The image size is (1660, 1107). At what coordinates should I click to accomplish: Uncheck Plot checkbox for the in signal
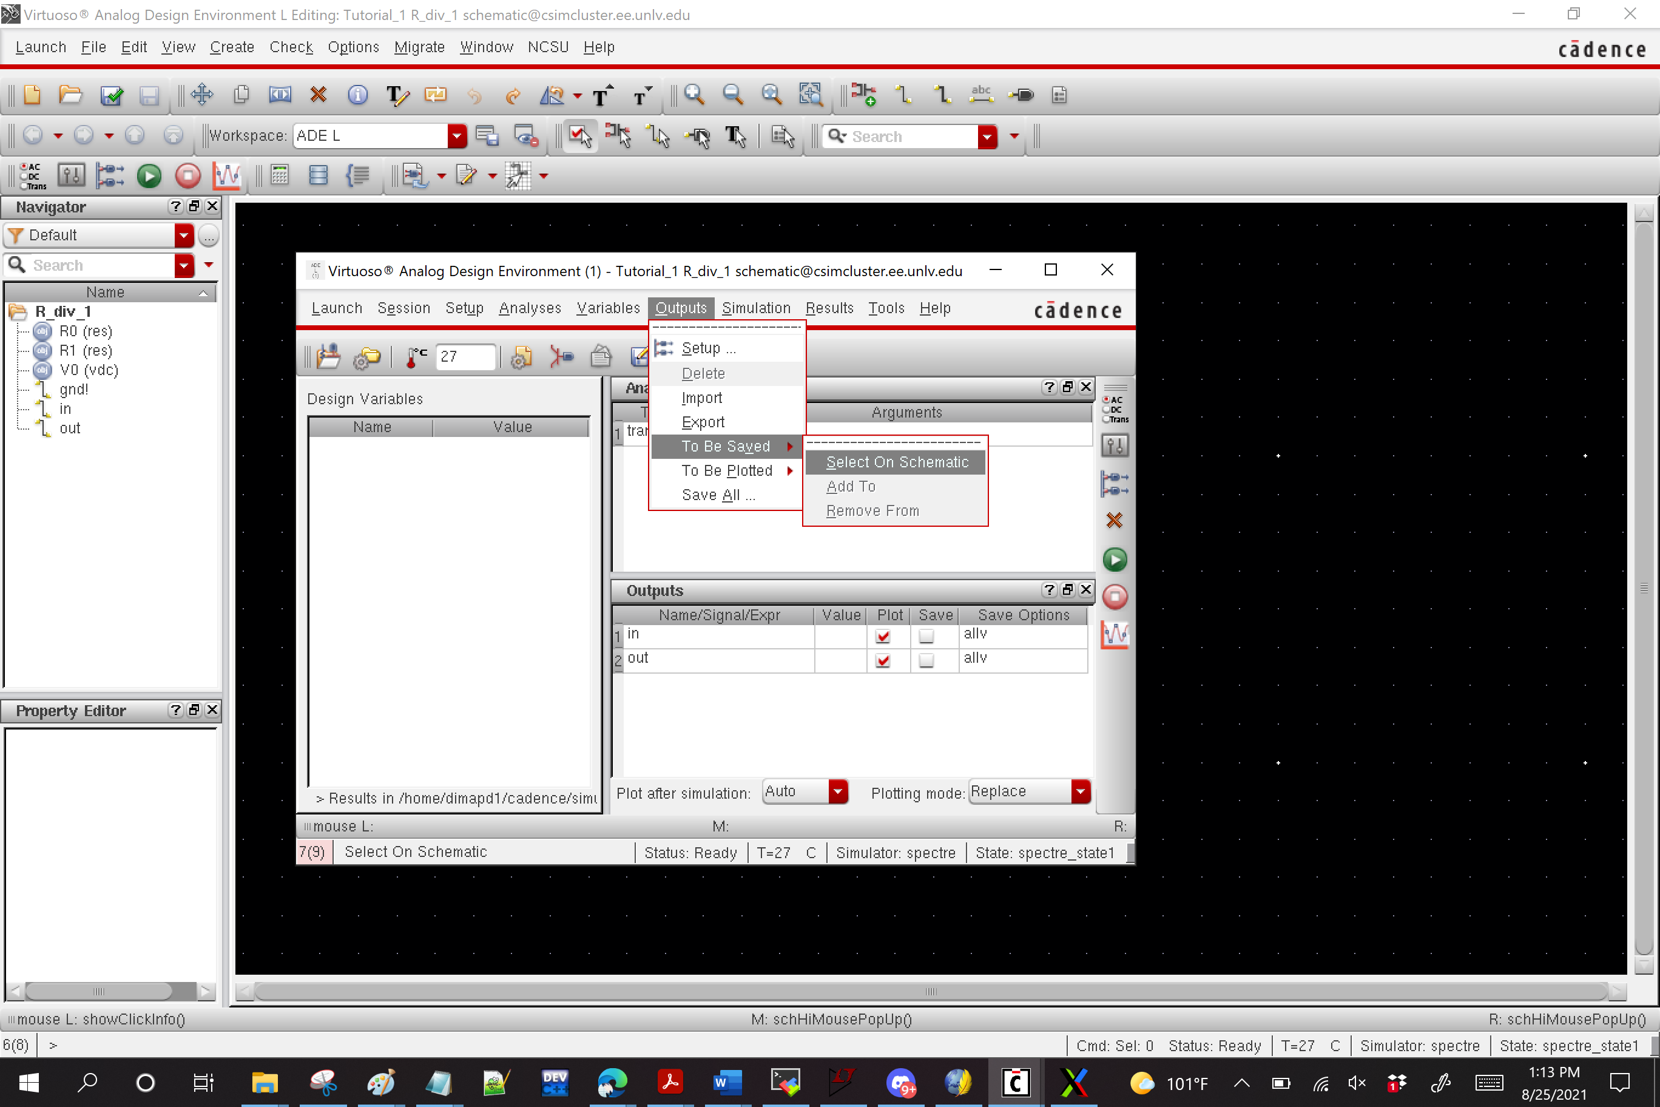pyautogui.click(x=882, y=636)
